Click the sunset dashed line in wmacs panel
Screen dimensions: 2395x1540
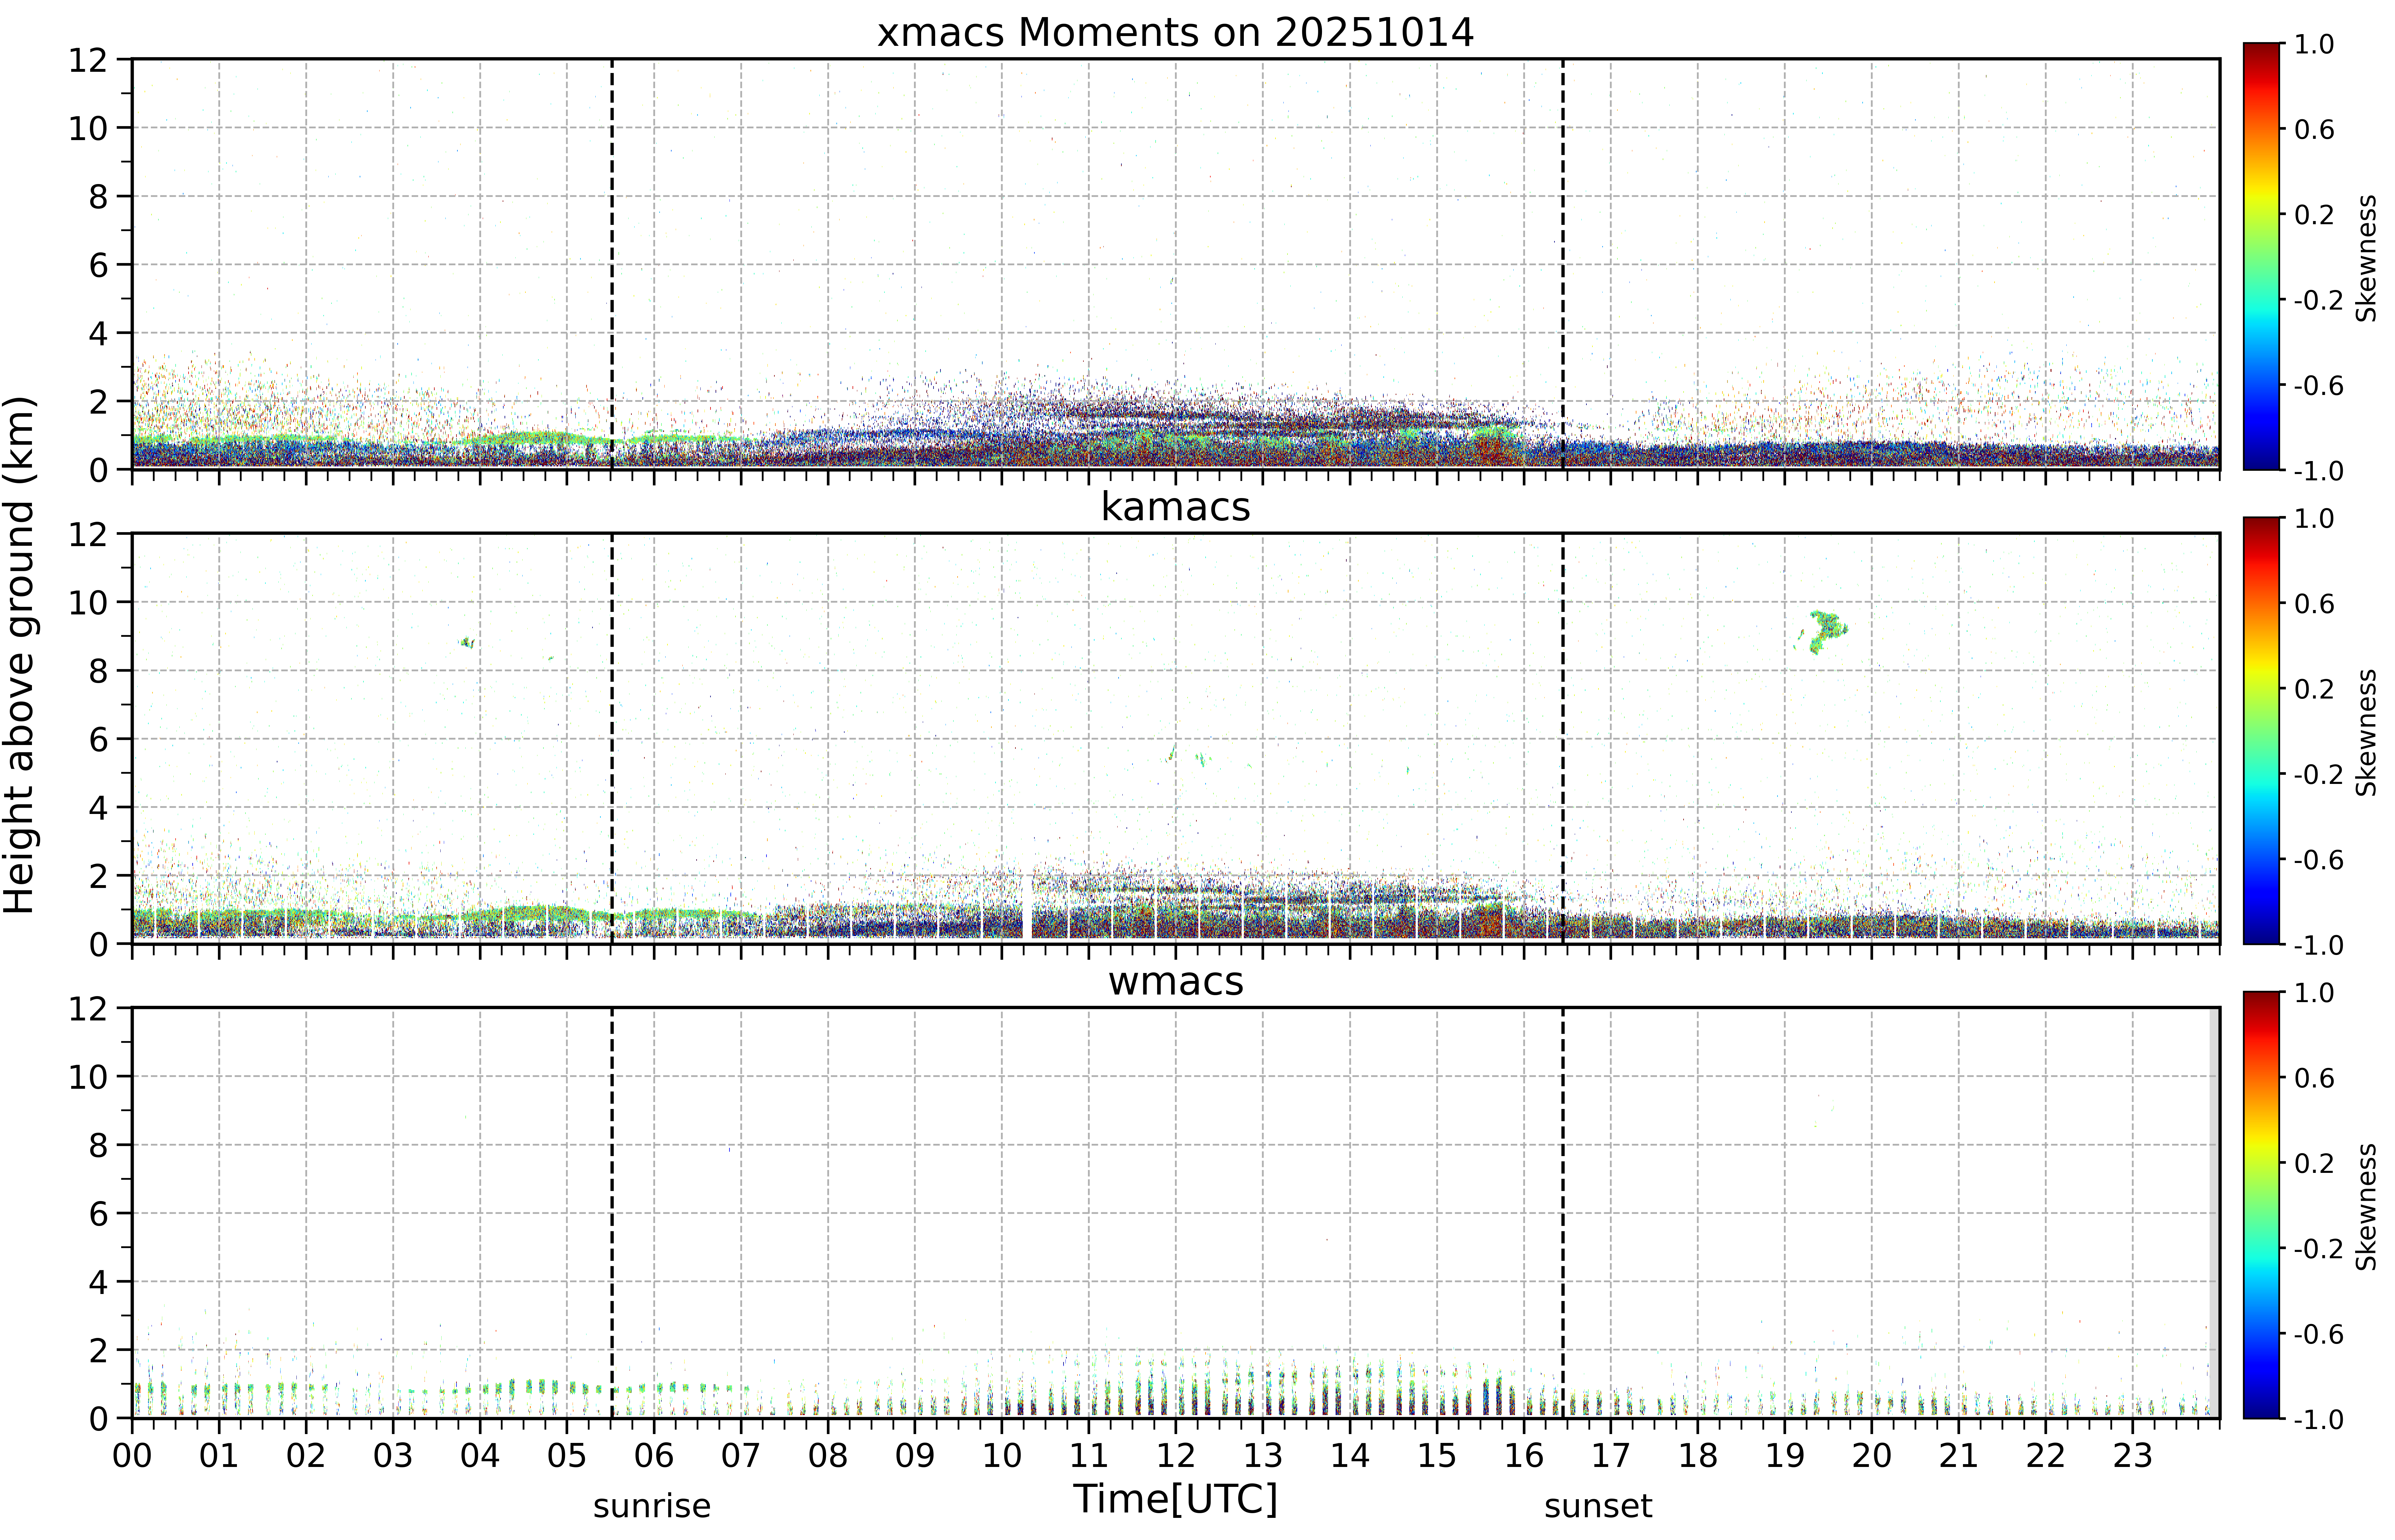point(1563,1213)
